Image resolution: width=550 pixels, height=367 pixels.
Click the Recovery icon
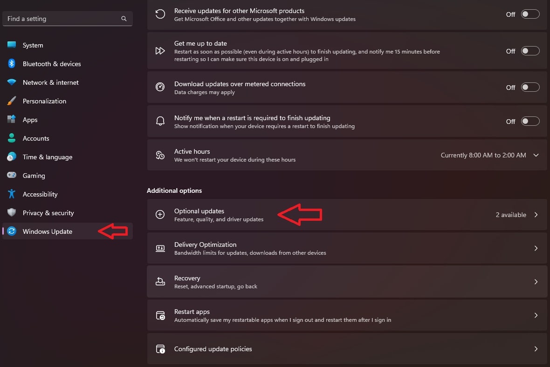click(160, 281)
